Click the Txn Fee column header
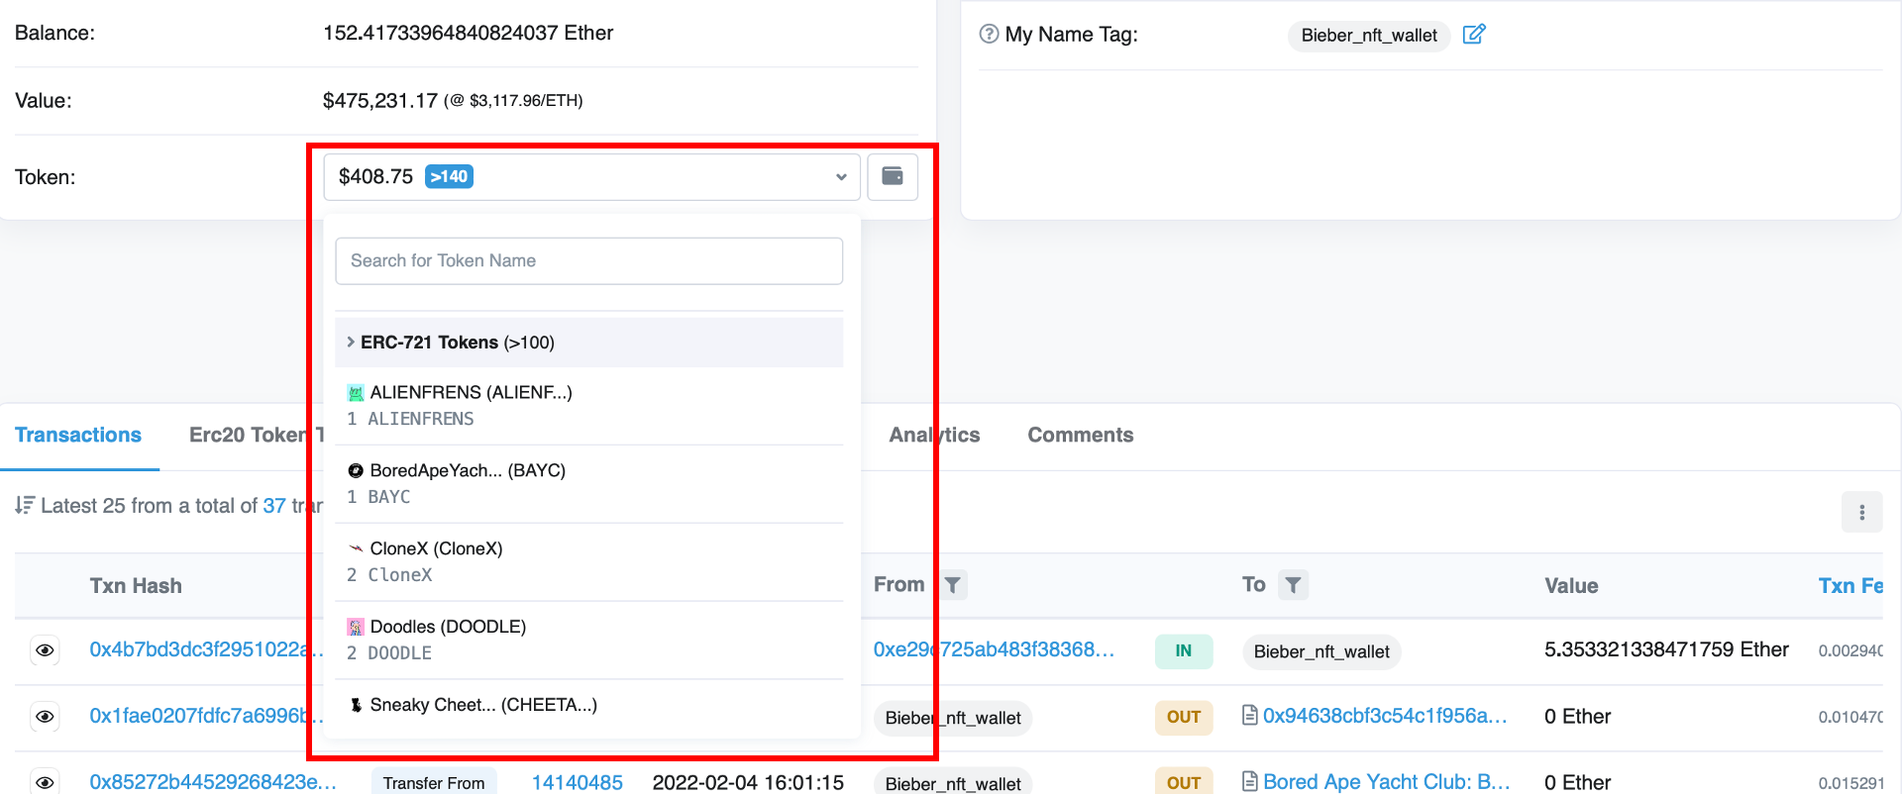This screenshot has height=794, width=1902. (x=1850, y=585)
